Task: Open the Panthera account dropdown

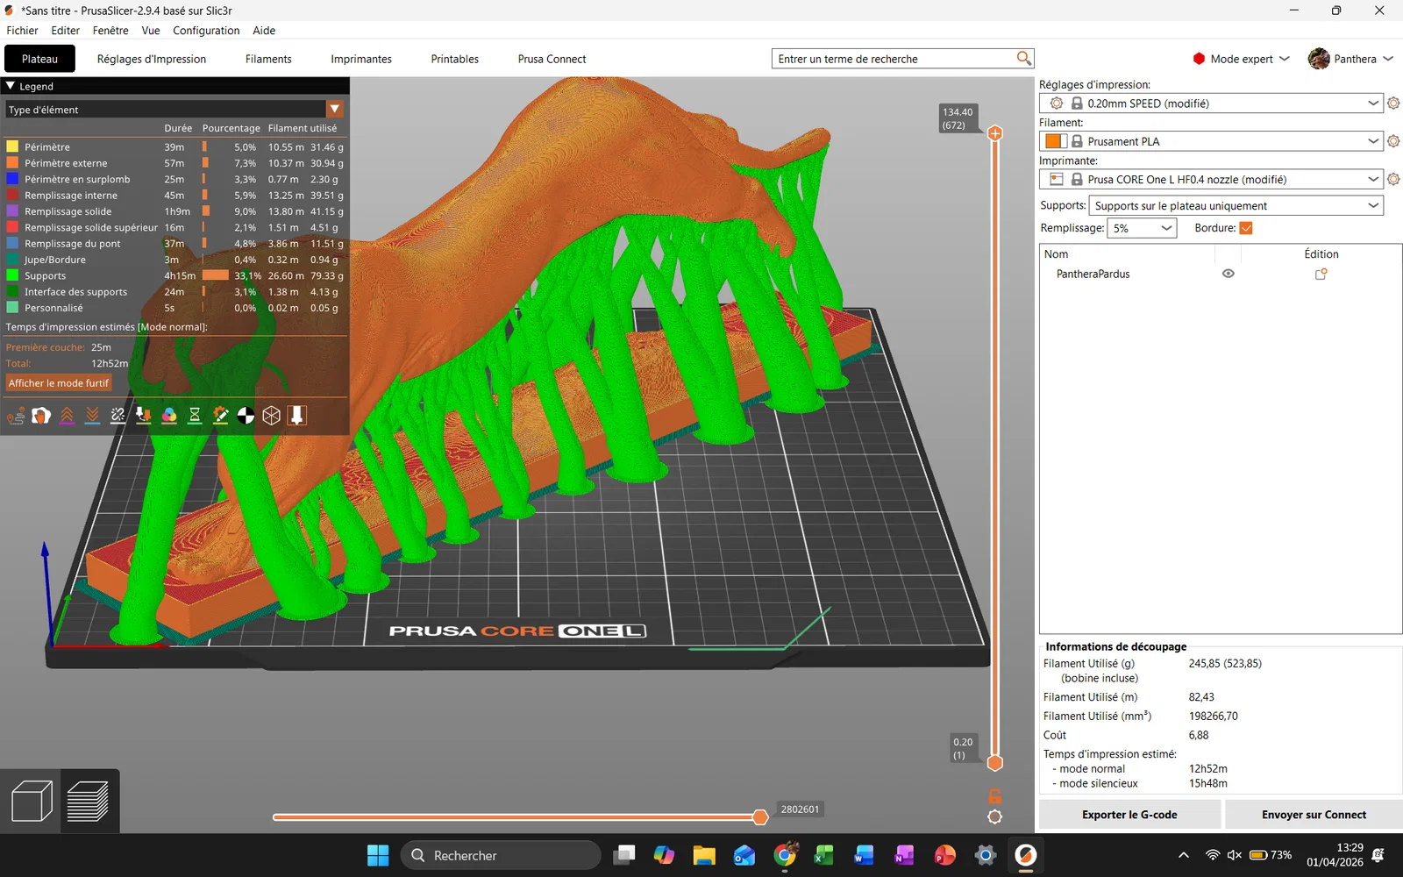Action: click(1350, 59)
